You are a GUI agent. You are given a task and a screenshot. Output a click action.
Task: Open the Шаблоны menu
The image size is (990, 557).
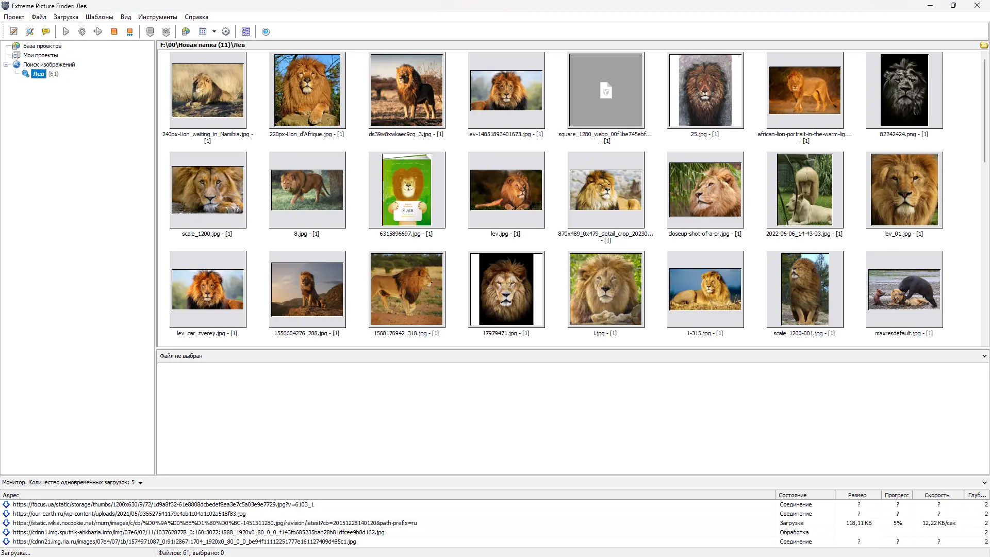coord(99,17)
